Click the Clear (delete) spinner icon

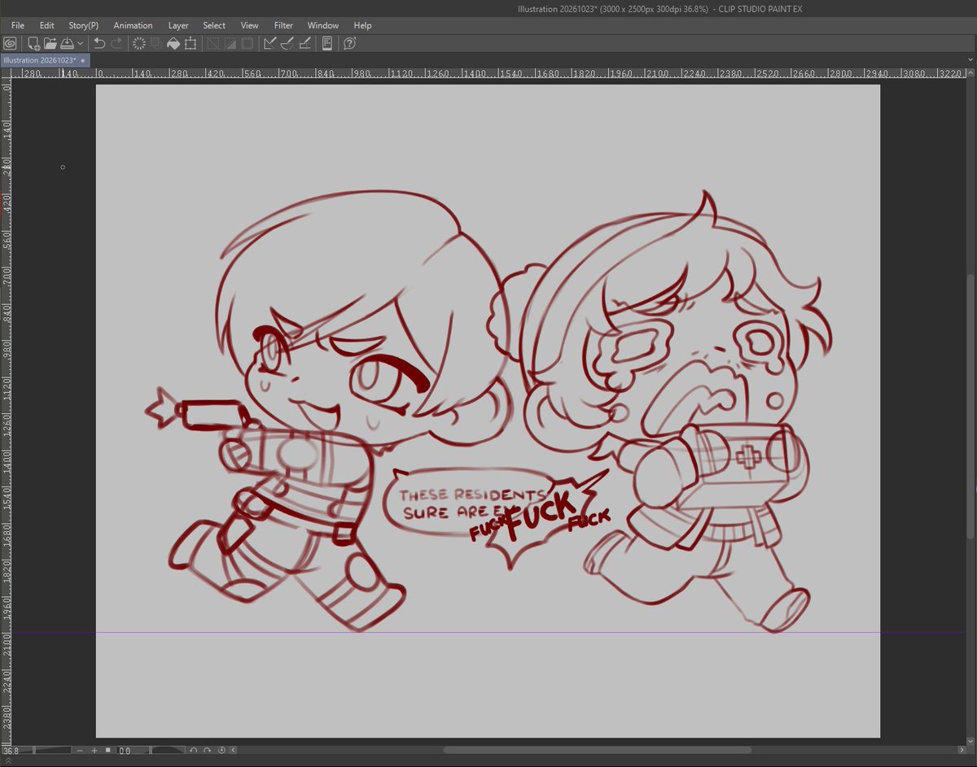(x=139, y=43)
